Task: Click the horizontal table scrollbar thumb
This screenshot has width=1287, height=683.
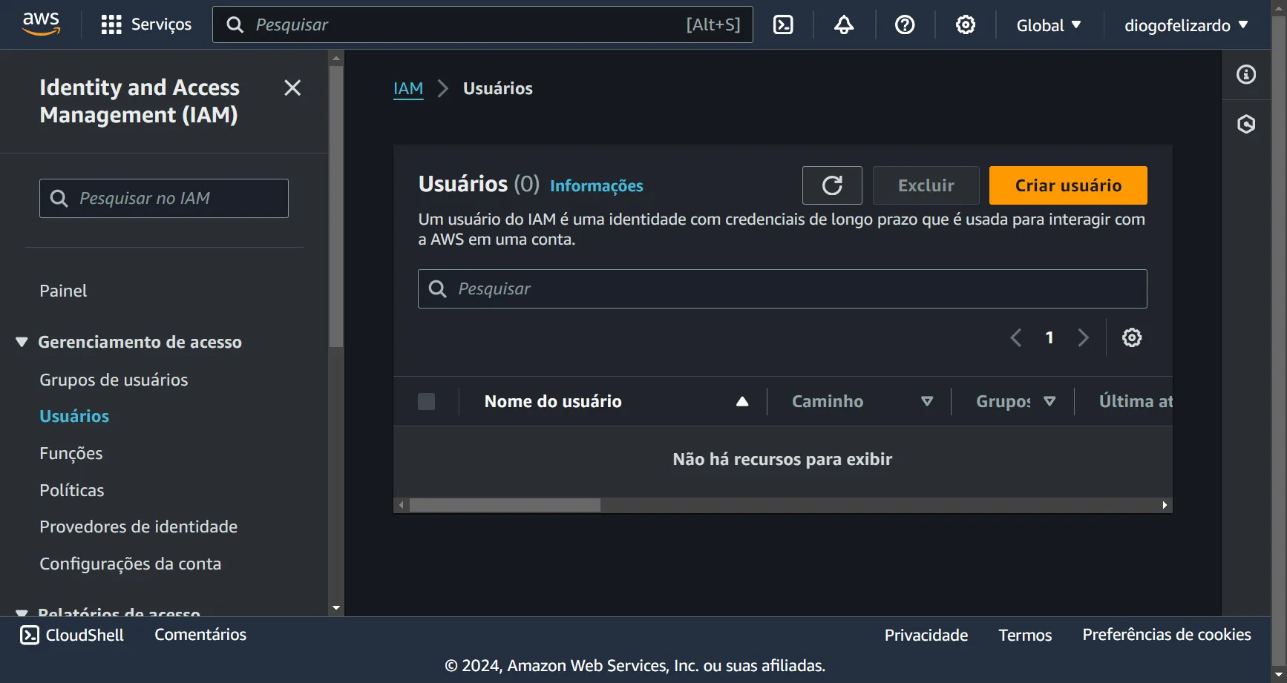Action: coord(505,505)
